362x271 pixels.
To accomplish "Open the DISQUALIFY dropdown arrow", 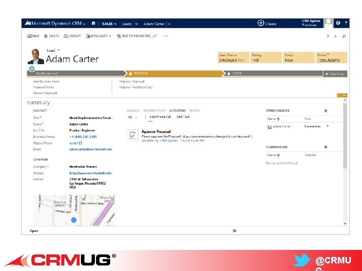I will pos(110,36).
